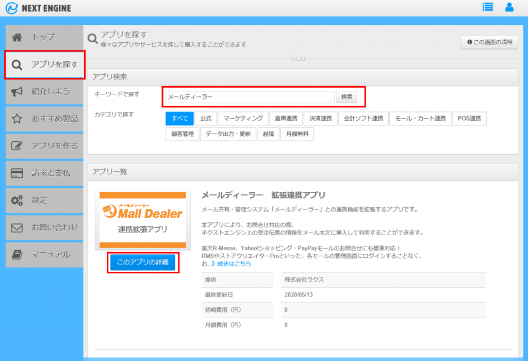Open the list menu icon in header
This screenshot has height=361, width=528.
coord(488,7)
